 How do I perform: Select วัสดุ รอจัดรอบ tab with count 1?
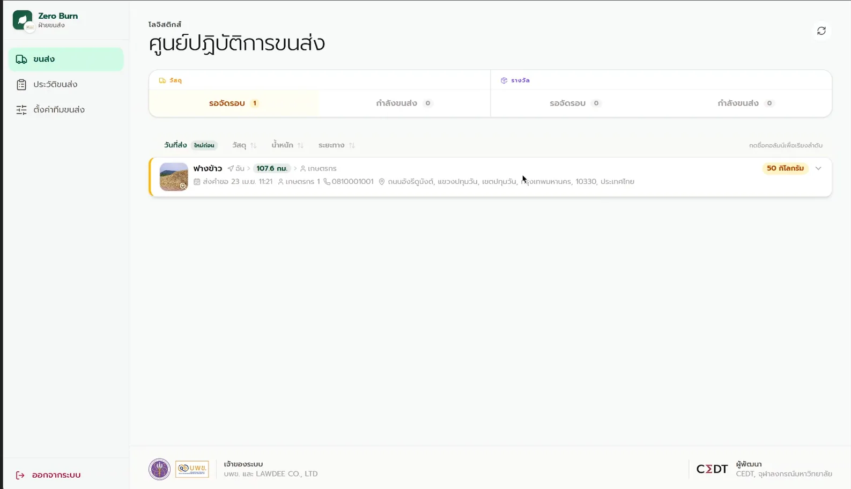(x=234, y=103)
